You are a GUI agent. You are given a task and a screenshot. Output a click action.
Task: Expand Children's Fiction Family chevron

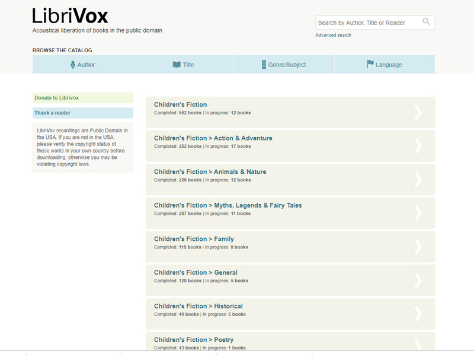point(418,247)
